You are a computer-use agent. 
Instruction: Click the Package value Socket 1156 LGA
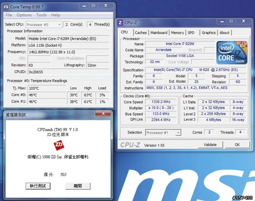[x=180, y=56]
